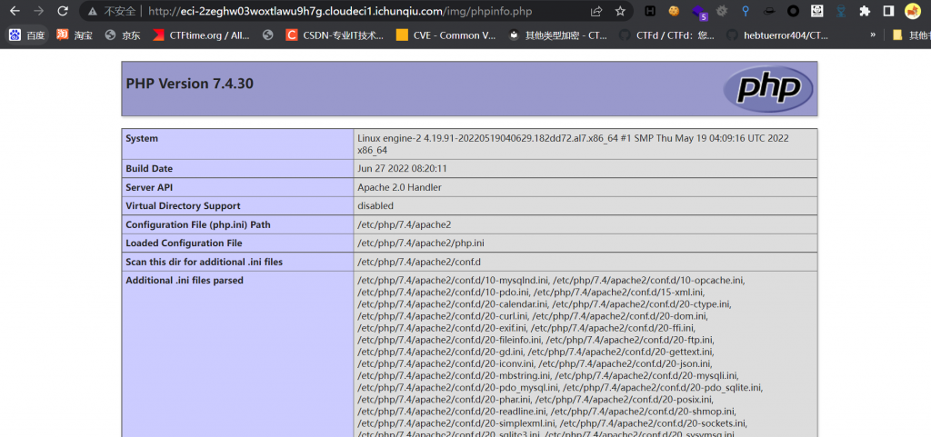This screenshot has width=931, height=437.
Task: Share this page via share icon
Action: (x=596, y=12)
